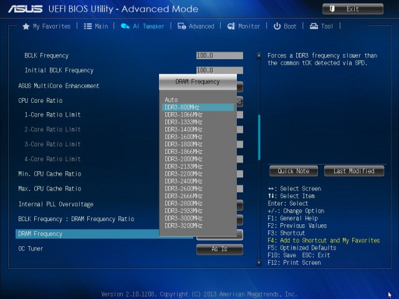Click scrollbar up arrow
The image size is (399, 299).
coord(259,55)
